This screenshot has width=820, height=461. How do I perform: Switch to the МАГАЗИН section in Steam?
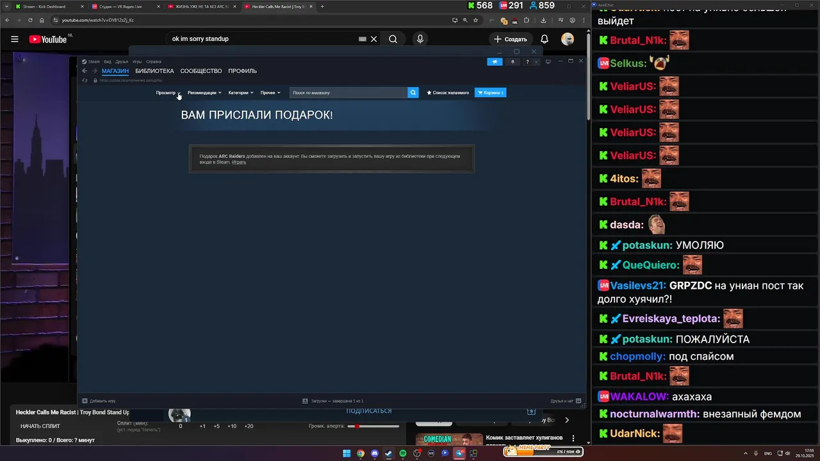point(115,71)
